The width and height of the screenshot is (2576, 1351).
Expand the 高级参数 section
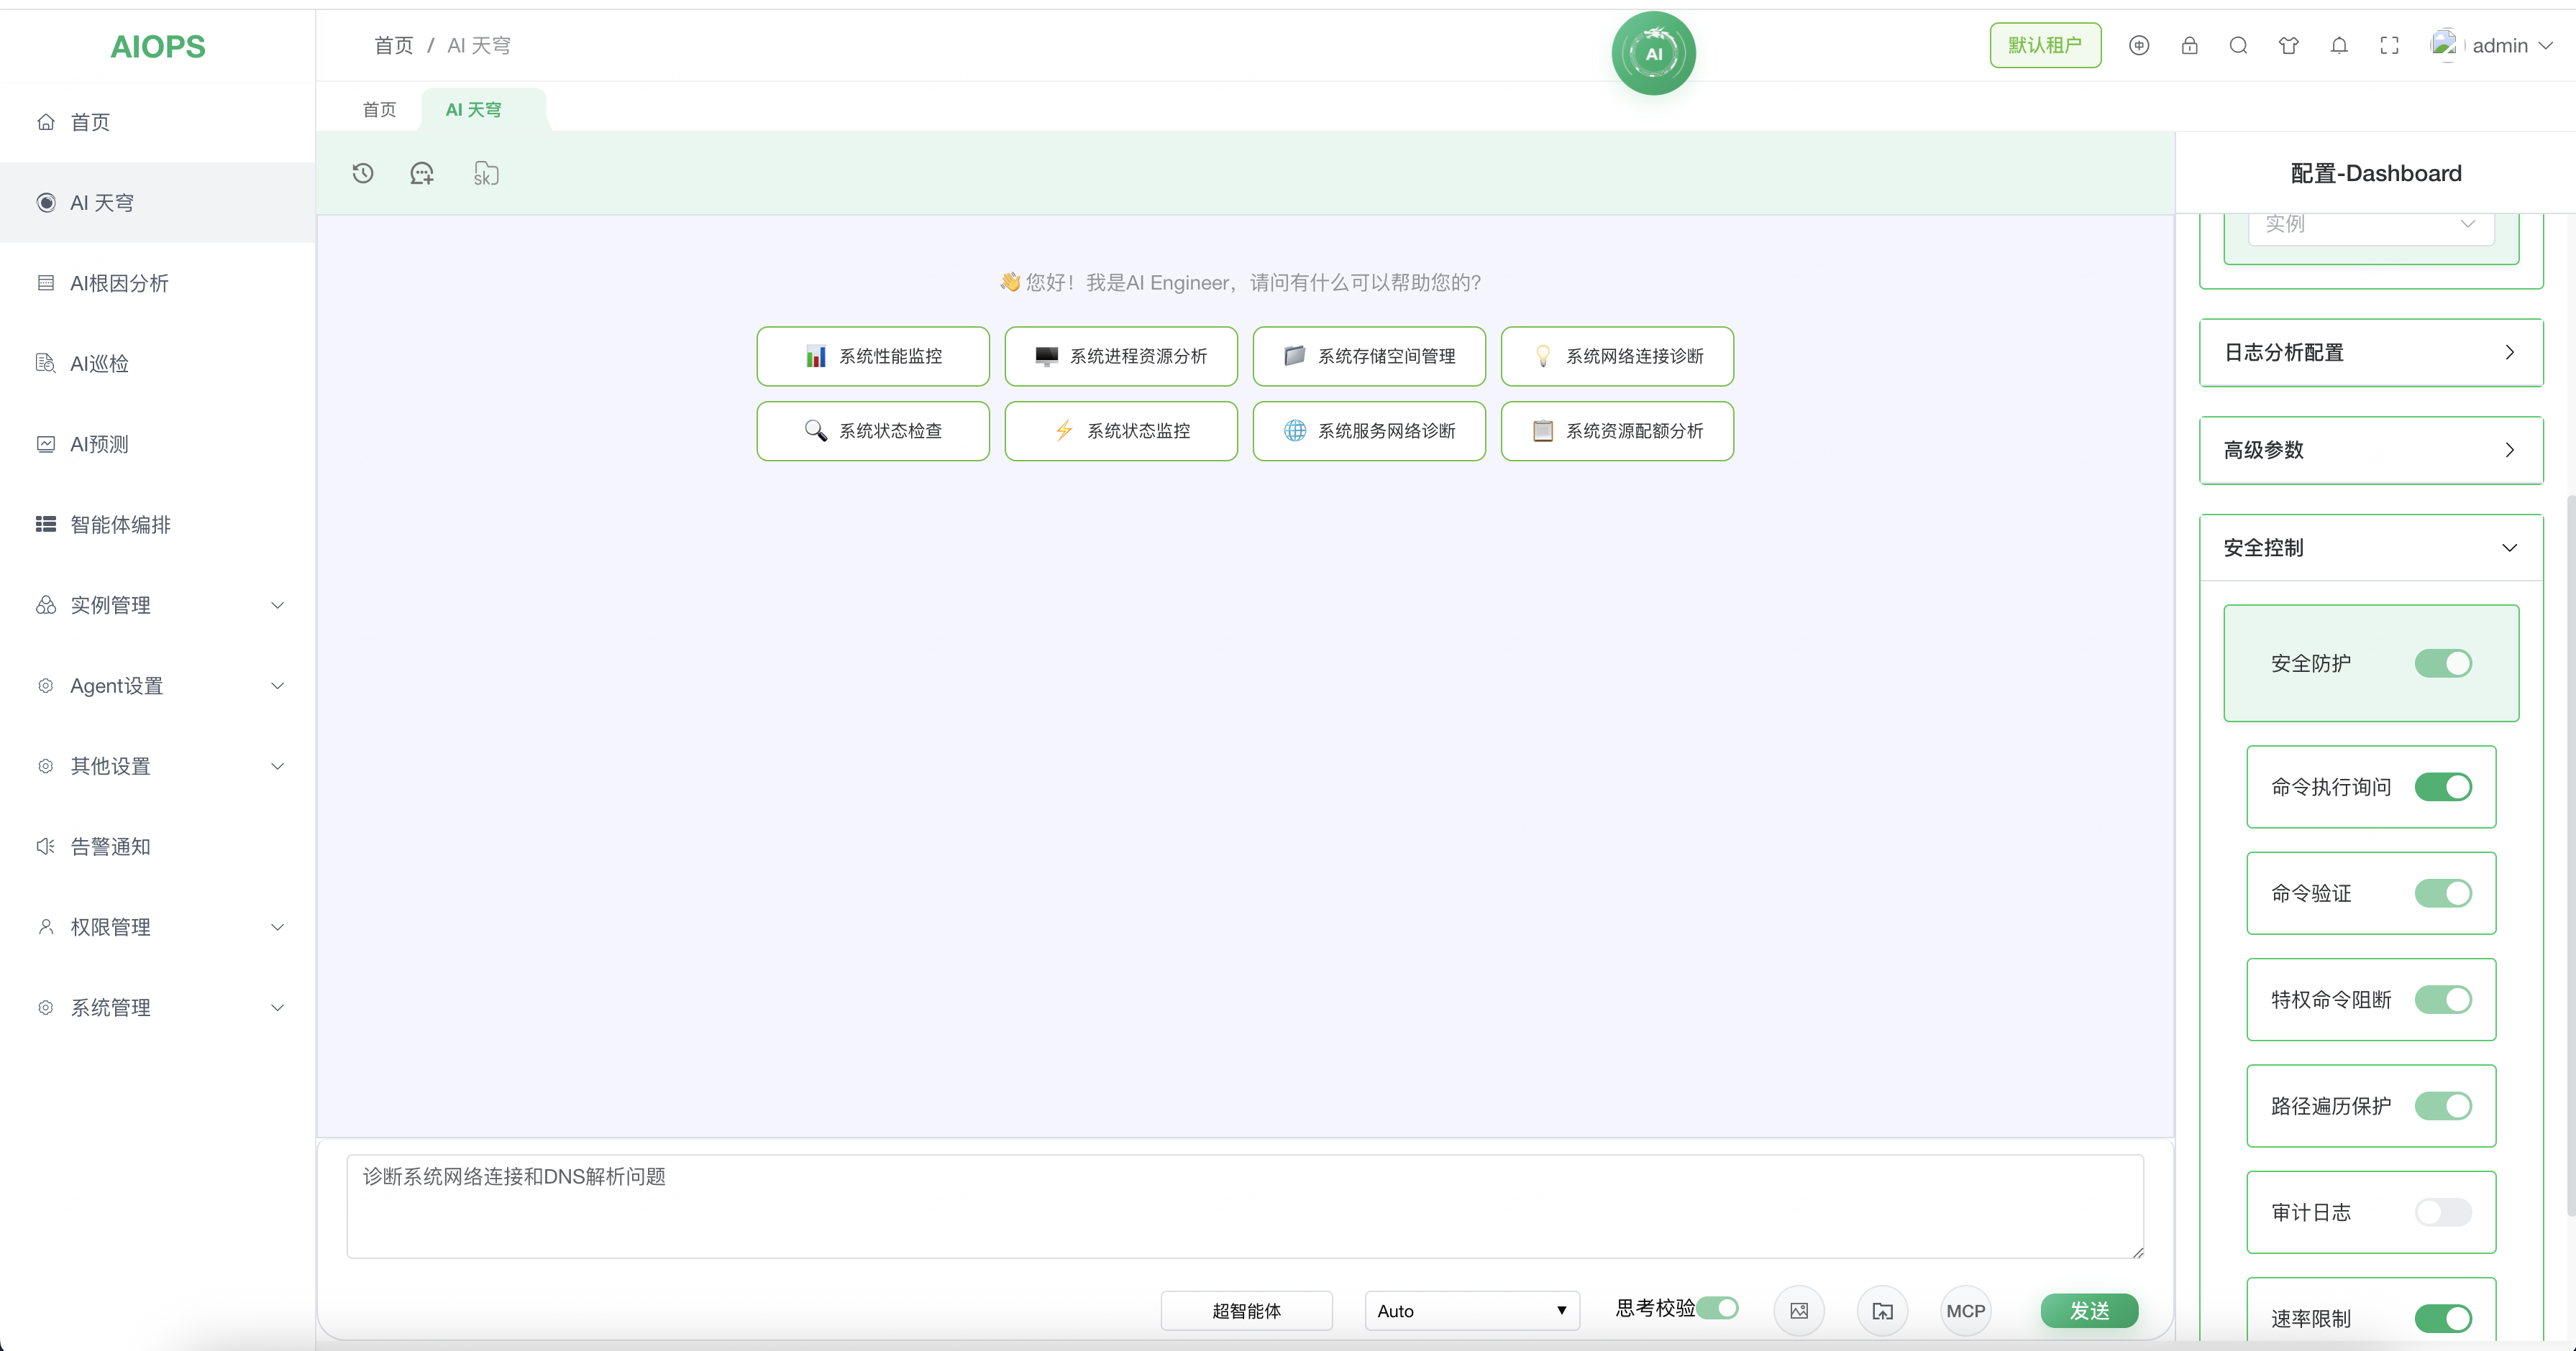click(2371, 450)
